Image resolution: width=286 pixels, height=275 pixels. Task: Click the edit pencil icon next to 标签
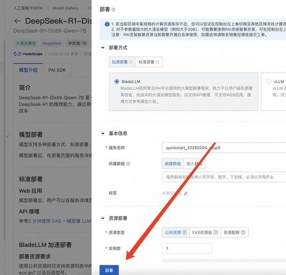(x=186, y=193)
